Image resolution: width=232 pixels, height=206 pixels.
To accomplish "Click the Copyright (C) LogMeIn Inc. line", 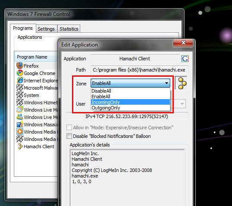I will (x=112, y=170).
